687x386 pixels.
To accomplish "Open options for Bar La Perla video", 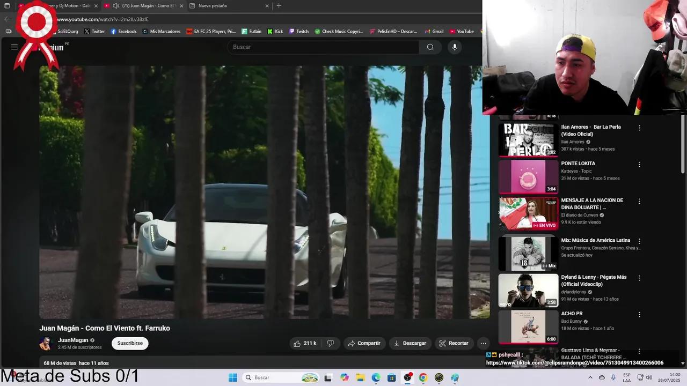I will (639, 128).
